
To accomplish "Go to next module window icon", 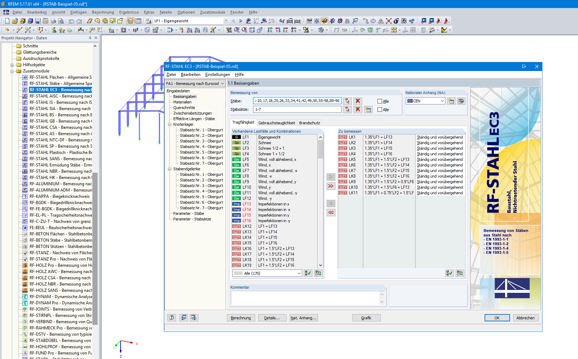I will 194,318.
